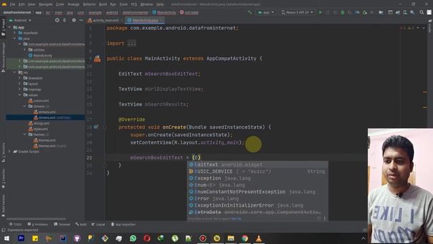Viewport: 433px width, 244px height.
Task: Open the Navigate menu
Action: click(45, 4)
